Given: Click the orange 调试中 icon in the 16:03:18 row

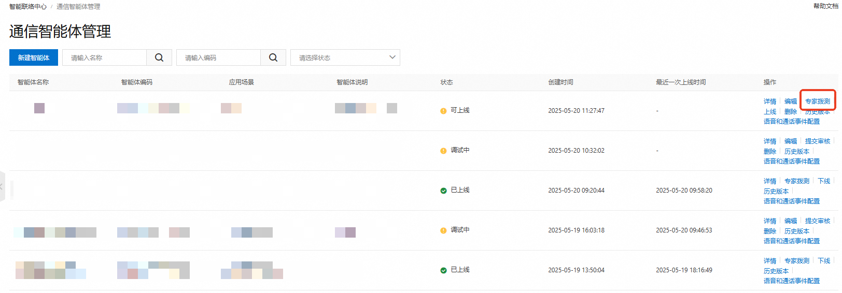Looking at the screenshot, I should pyautogui.click(x=443, y=230).
